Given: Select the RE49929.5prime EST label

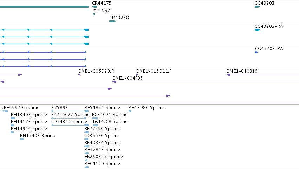Looking at the screenshot, I should (x=21, y=108).
